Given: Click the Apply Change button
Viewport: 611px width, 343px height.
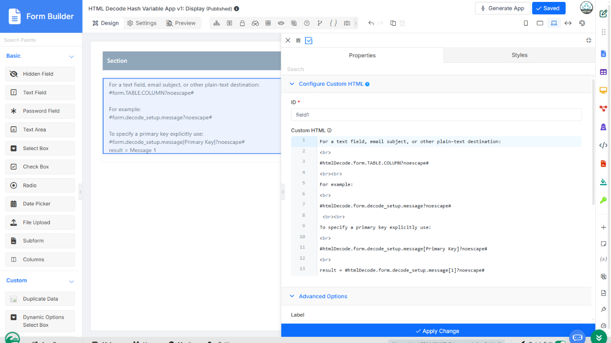Looking at the screenshot, I should coord(437,331).
